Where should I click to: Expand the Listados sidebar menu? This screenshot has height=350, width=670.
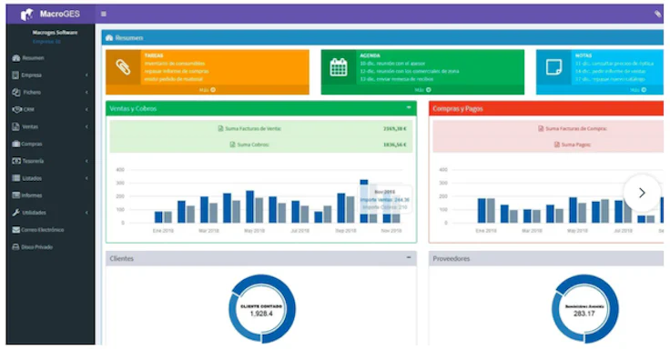(x=50, y=178)
